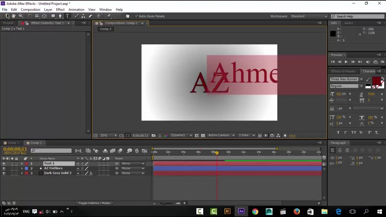Swap fill and stroke colors arrow
The image size is (386, 217).
pos(382,79)
